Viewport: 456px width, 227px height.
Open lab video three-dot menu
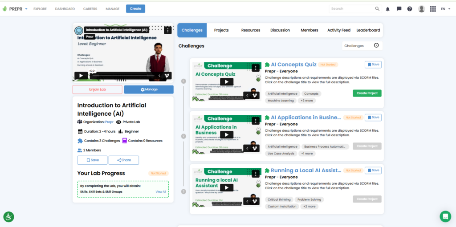[168, 30]
